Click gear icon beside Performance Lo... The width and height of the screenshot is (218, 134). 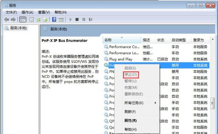(x=106, y=53)
